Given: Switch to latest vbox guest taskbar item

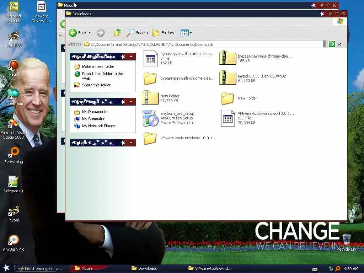Looking at the screenshot, I should (x=42, y=269).
